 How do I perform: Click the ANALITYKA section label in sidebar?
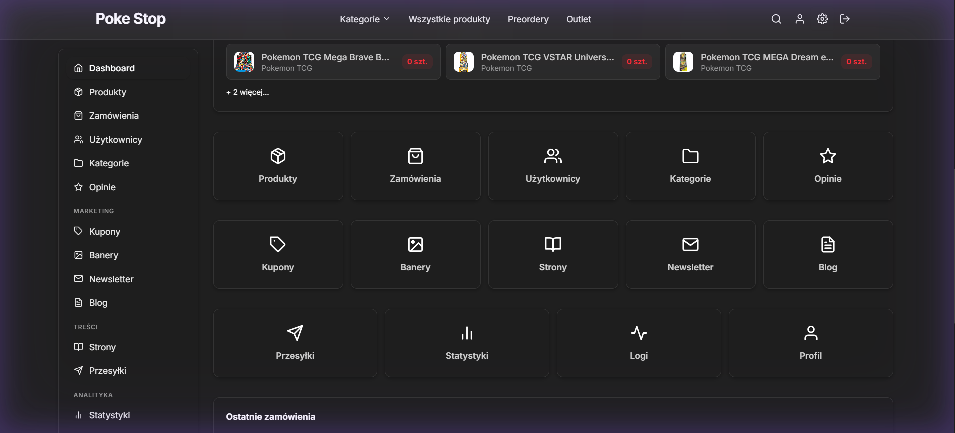[93, 395]
